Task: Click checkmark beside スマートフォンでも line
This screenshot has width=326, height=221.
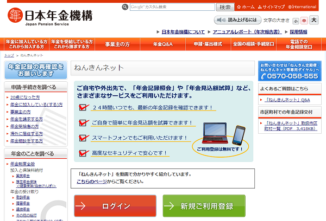Action: (x=84, y=138)
